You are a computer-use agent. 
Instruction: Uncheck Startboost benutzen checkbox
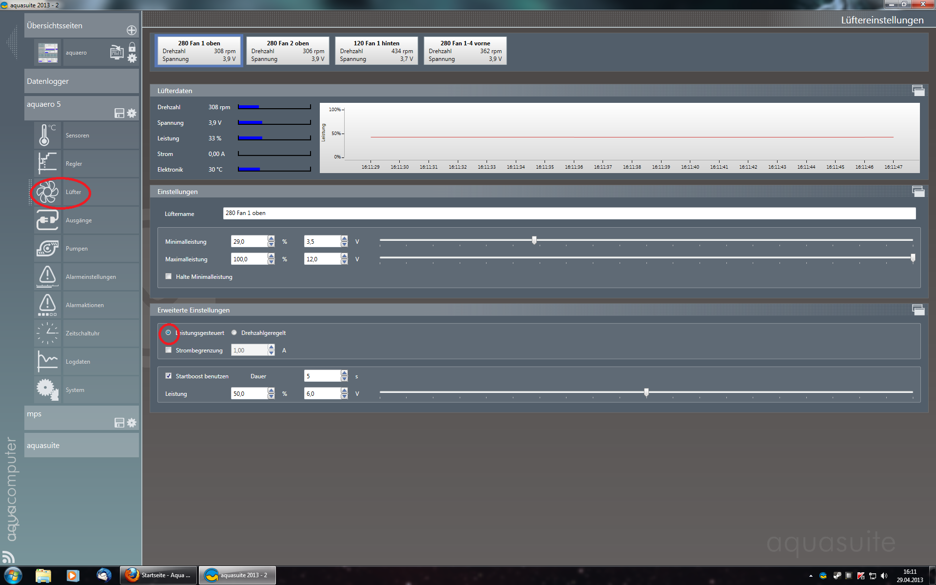click(169, 376)
